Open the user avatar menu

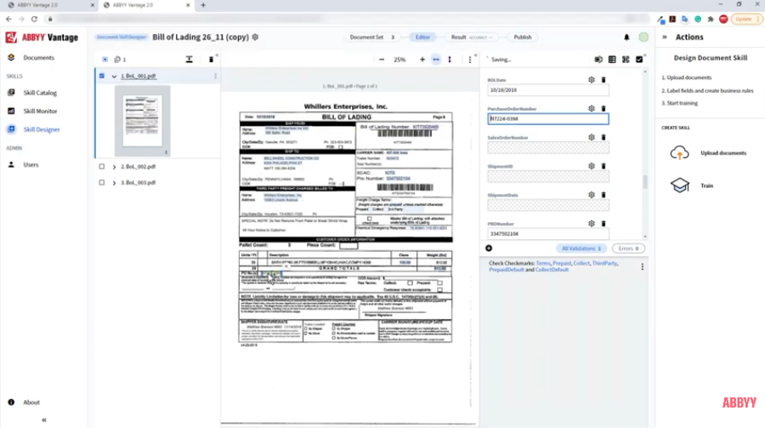[643, 37]
